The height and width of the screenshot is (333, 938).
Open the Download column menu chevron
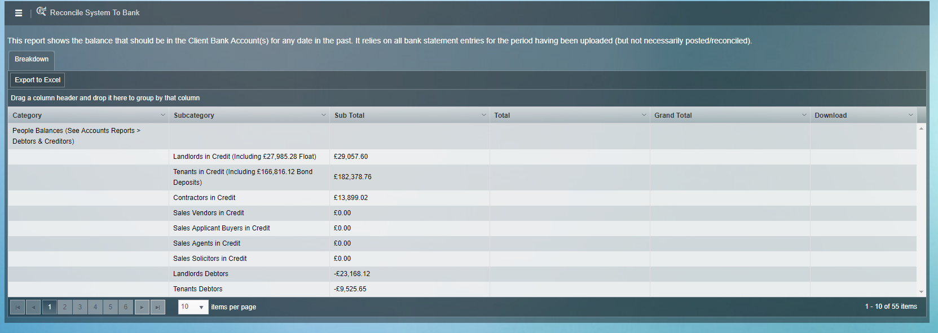tap(910, 115)
